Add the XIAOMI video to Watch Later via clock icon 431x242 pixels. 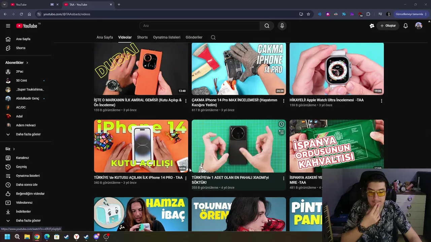(x=281, y=124)
